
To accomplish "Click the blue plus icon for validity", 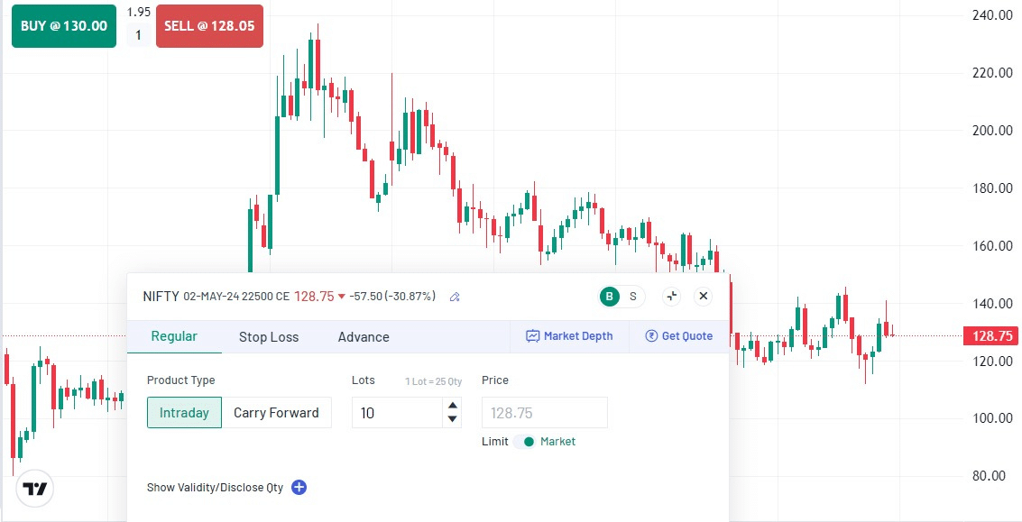I will (299, 488).
